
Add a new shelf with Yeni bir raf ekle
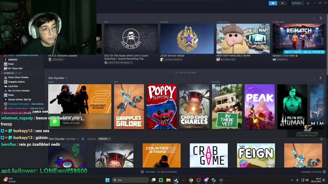[185, 73]
